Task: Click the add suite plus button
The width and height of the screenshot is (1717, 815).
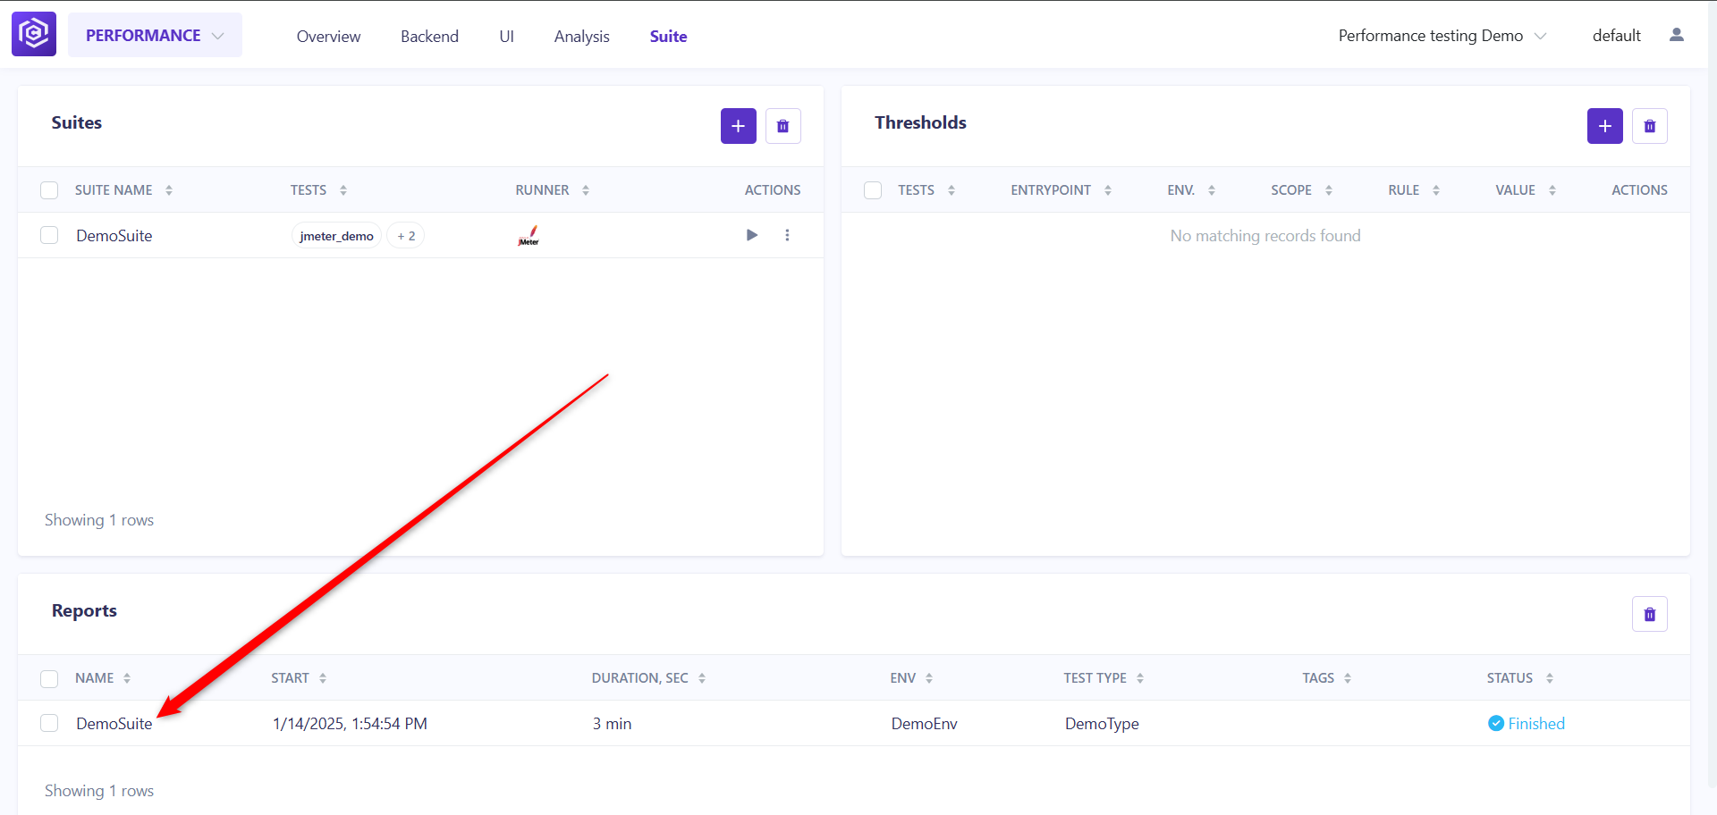Action: 738,126
